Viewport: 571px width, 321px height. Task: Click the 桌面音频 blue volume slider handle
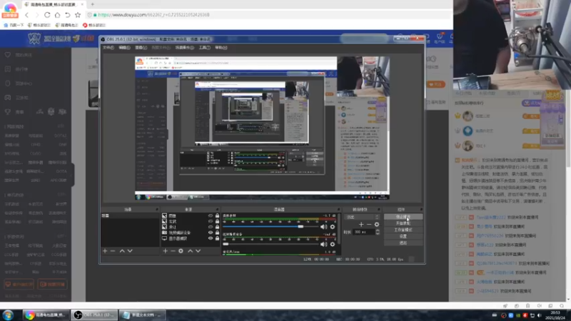tap(300, 226)
